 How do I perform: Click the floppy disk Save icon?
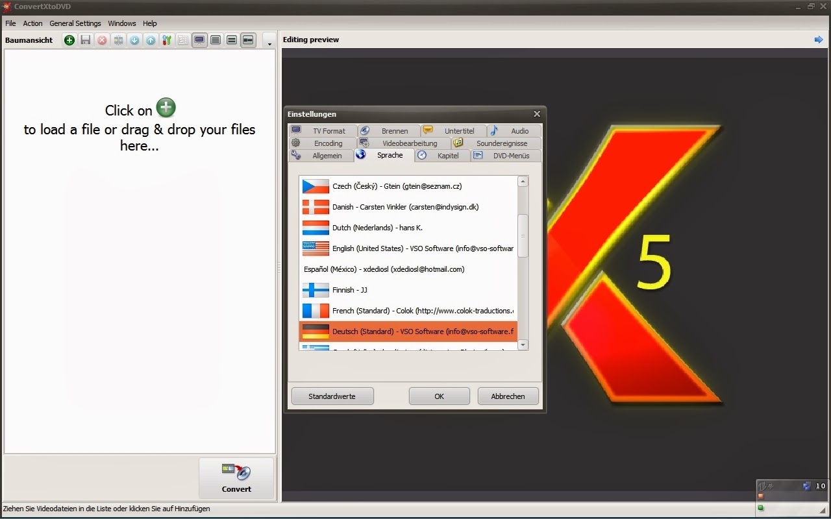click(86, 40)
